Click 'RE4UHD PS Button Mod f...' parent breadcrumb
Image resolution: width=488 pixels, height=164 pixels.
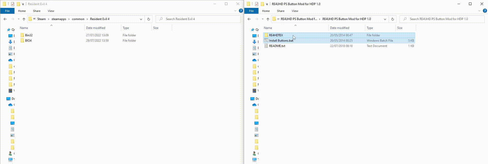click(299, 19)
